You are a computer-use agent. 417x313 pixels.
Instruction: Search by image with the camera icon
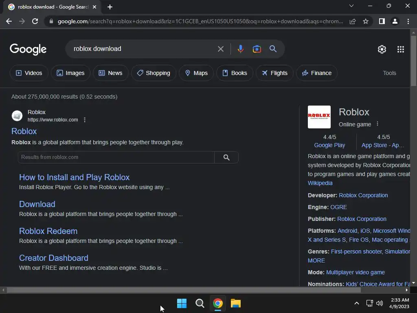[x=257, y=49]
